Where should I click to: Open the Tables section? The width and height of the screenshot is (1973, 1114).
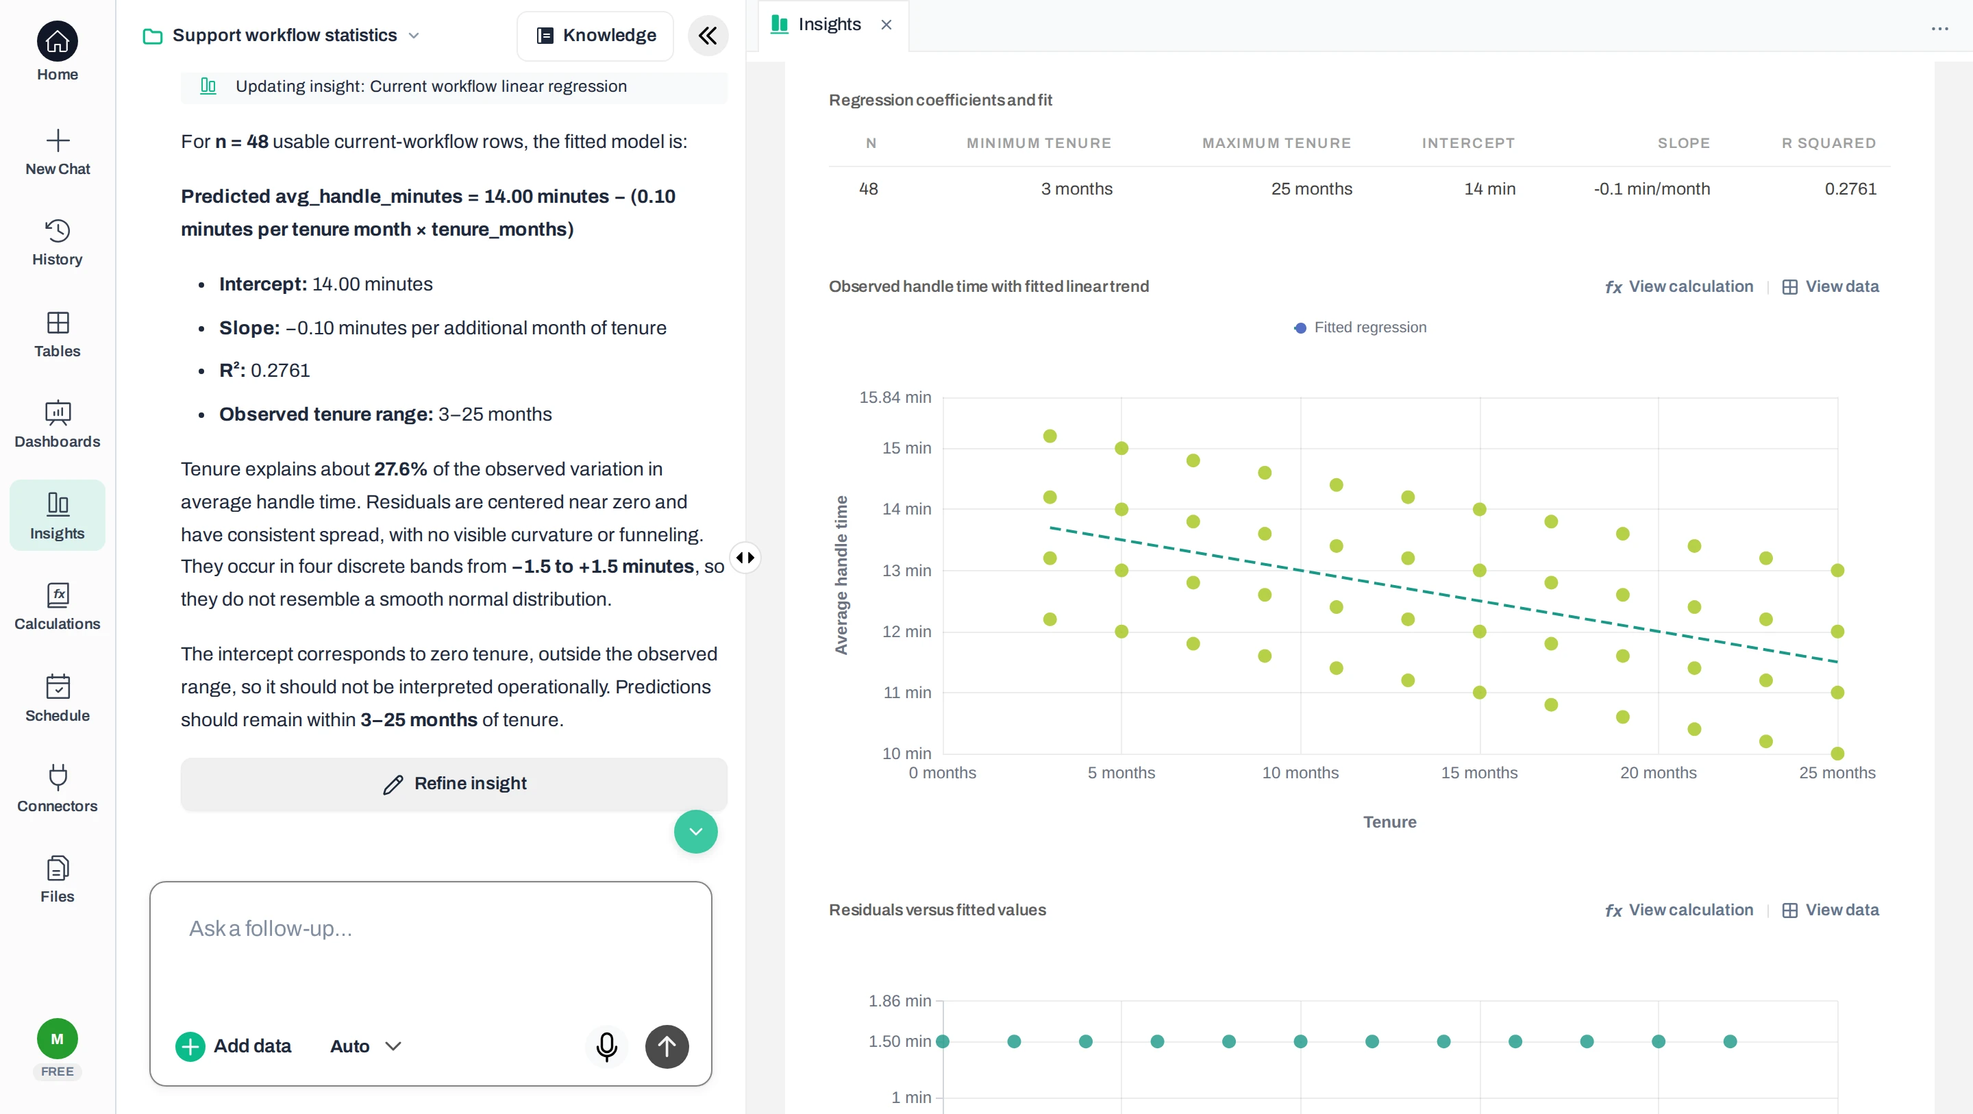coord(58,335)
